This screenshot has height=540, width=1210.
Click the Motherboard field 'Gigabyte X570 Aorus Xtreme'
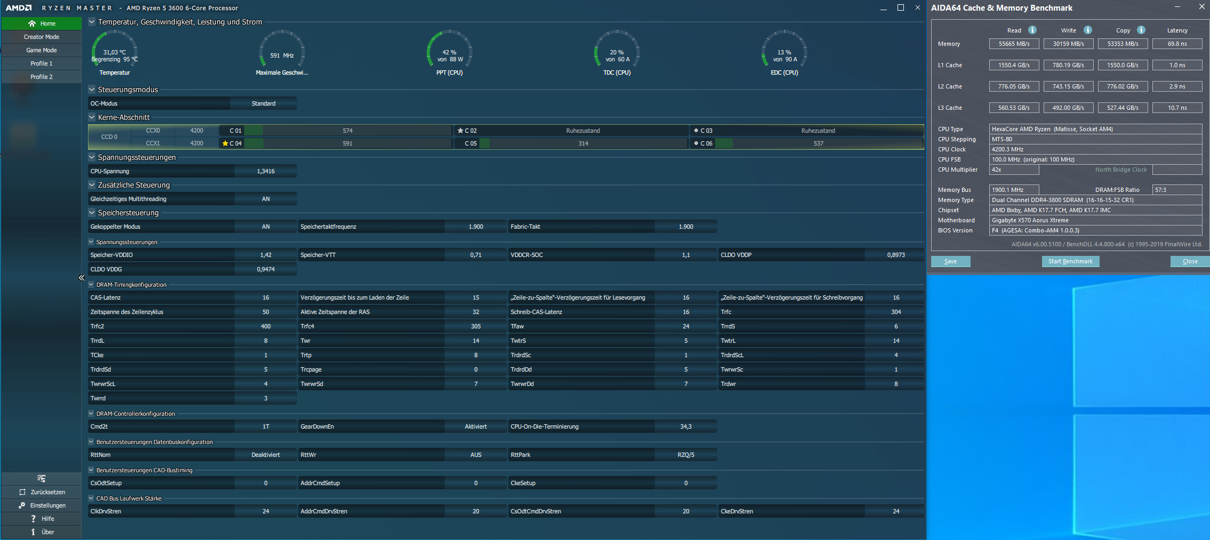coord(1096,220)
